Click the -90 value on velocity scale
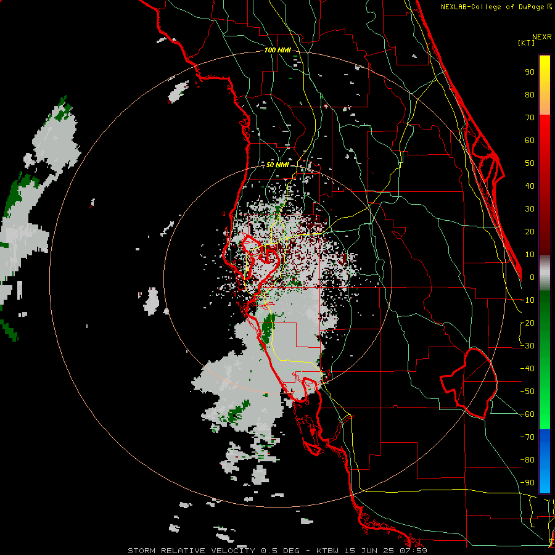This screenshot has height=555, width=555. [527, 482]
